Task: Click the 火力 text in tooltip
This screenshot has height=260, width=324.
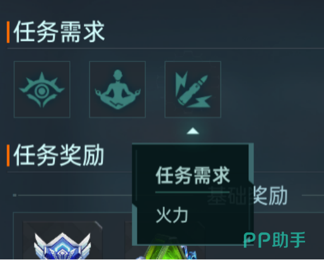Action: (x=172, y=215)
